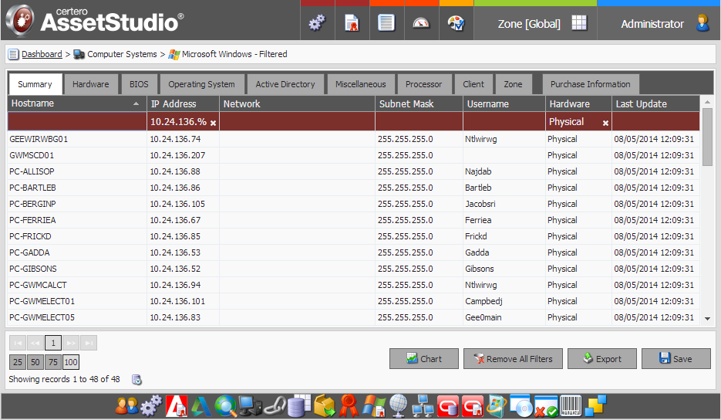Open the settings gears icon in top header
Image resolution: width=721 pixels, height=420 pixels.
coord(317,23)
